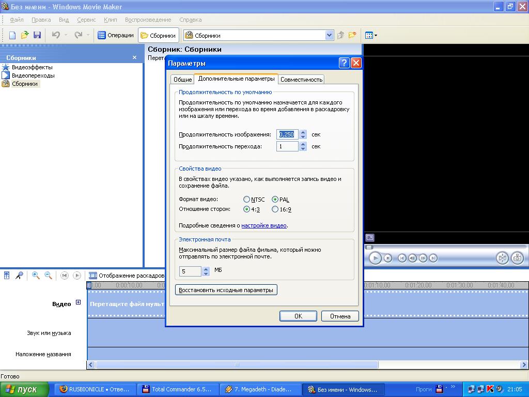Screen dimensions: 529x397
Task: Click the full screen preview icon
Action: click(370, 238)
